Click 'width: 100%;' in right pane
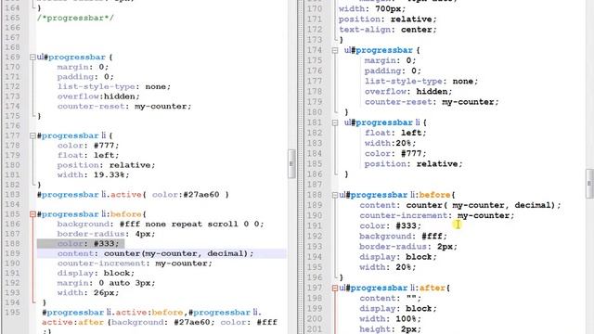The image size is (594, 334). point(390,319)
